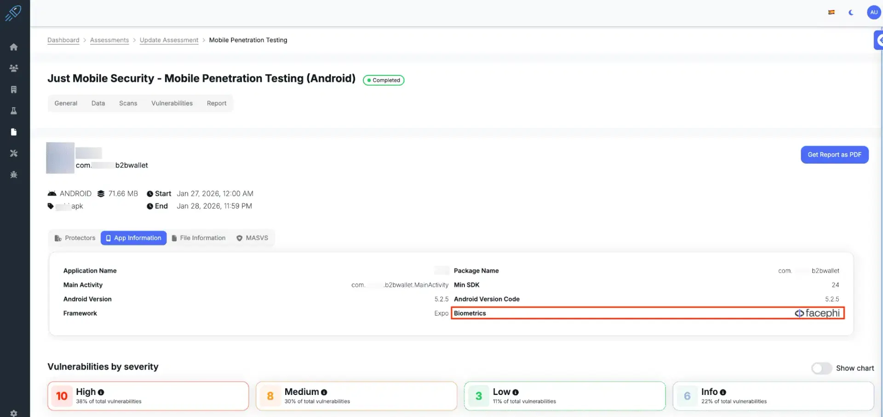Image resolution: width=883 pixels, height=417 pixels.
Task: Click the info icon next to Medium
Action: point(324,392)
